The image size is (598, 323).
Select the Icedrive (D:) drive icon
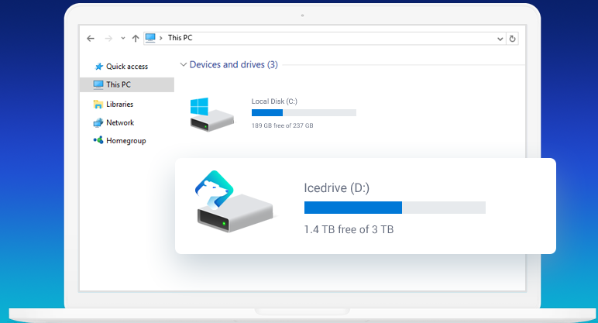(x=234, y=201)
